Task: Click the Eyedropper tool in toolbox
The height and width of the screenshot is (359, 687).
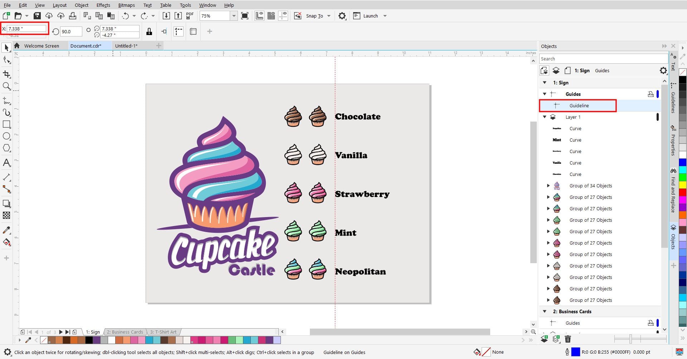Action: (x=6, y=230)
